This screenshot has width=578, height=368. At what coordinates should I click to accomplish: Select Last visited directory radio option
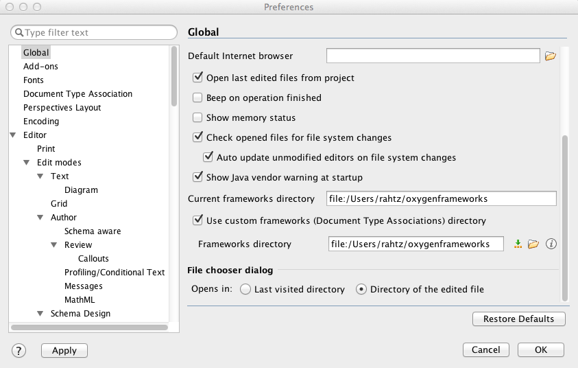[246, 289]
